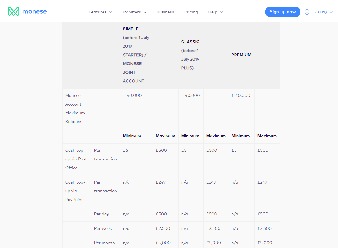
Task: Click the Per month row label
Action: coord(105,243)
